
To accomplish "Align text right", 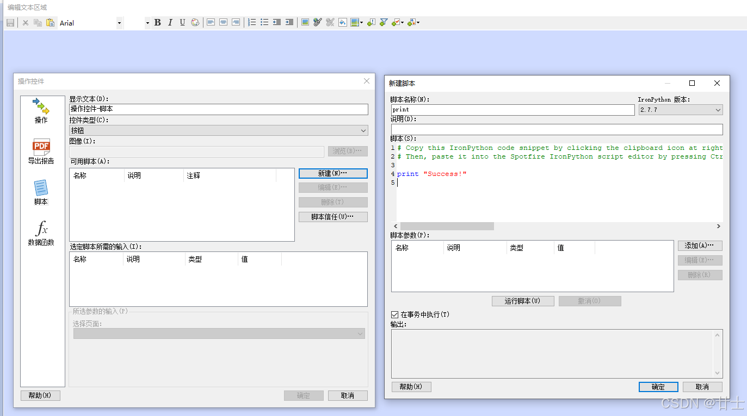I will point(236,23).
